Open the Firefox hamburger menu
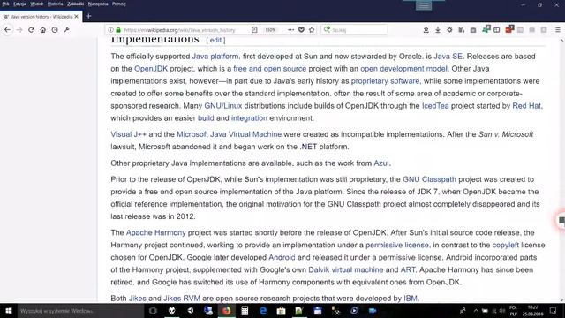Image resolution: width=565 pixels, height=318 pixels. [557, 29]
